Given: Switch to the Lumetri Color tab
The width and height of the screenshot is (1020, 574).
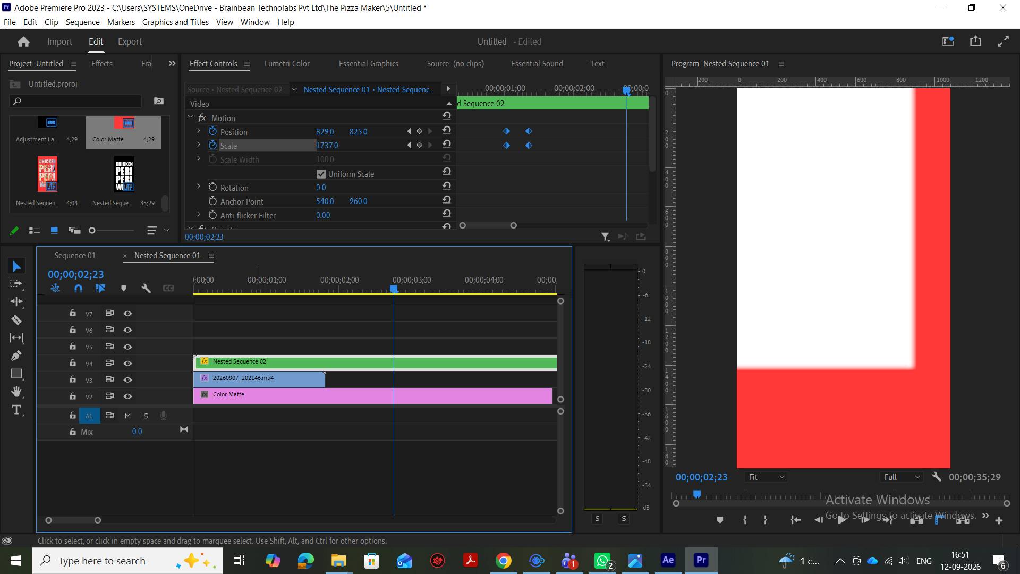Looking at the screenshot, I should coord(287,63).
